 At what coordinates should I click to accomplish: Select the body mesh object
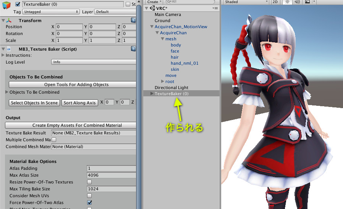point(176,45)
